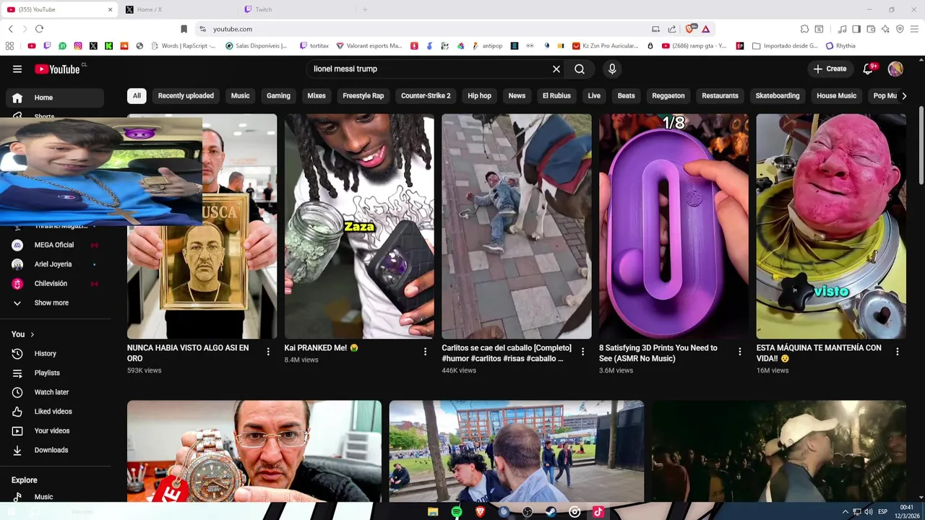Open browser extensions puzzle icon
The width and height of the screenshot is (925, 520).
[804, 29]
